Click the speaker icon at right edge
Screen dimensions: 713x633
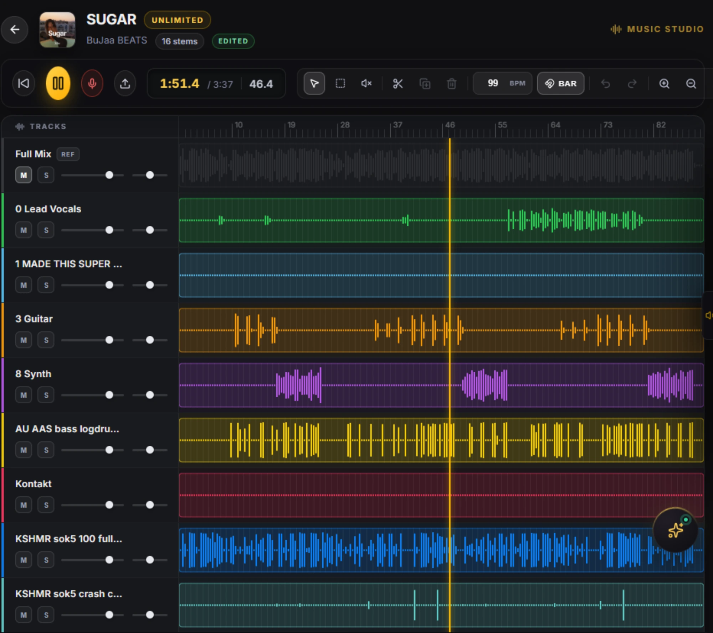pos(709,315)
